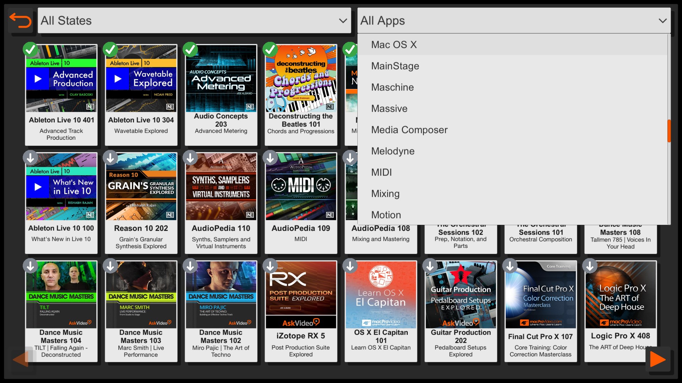Download AudioPedia 110 via arrow icon
The image size is (682, 383).
click(x=190, y=158)
